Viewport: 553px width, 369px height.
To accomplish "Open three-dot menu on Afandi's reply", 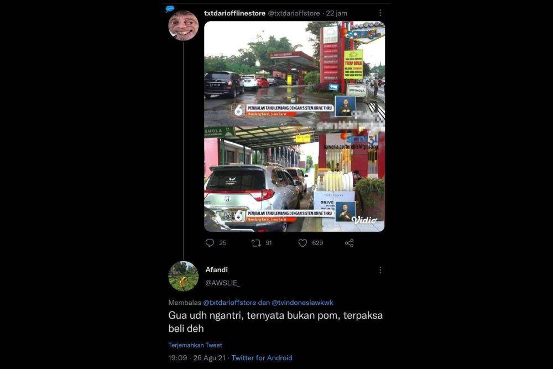I will pyautogui.click(x=380, y=270).
